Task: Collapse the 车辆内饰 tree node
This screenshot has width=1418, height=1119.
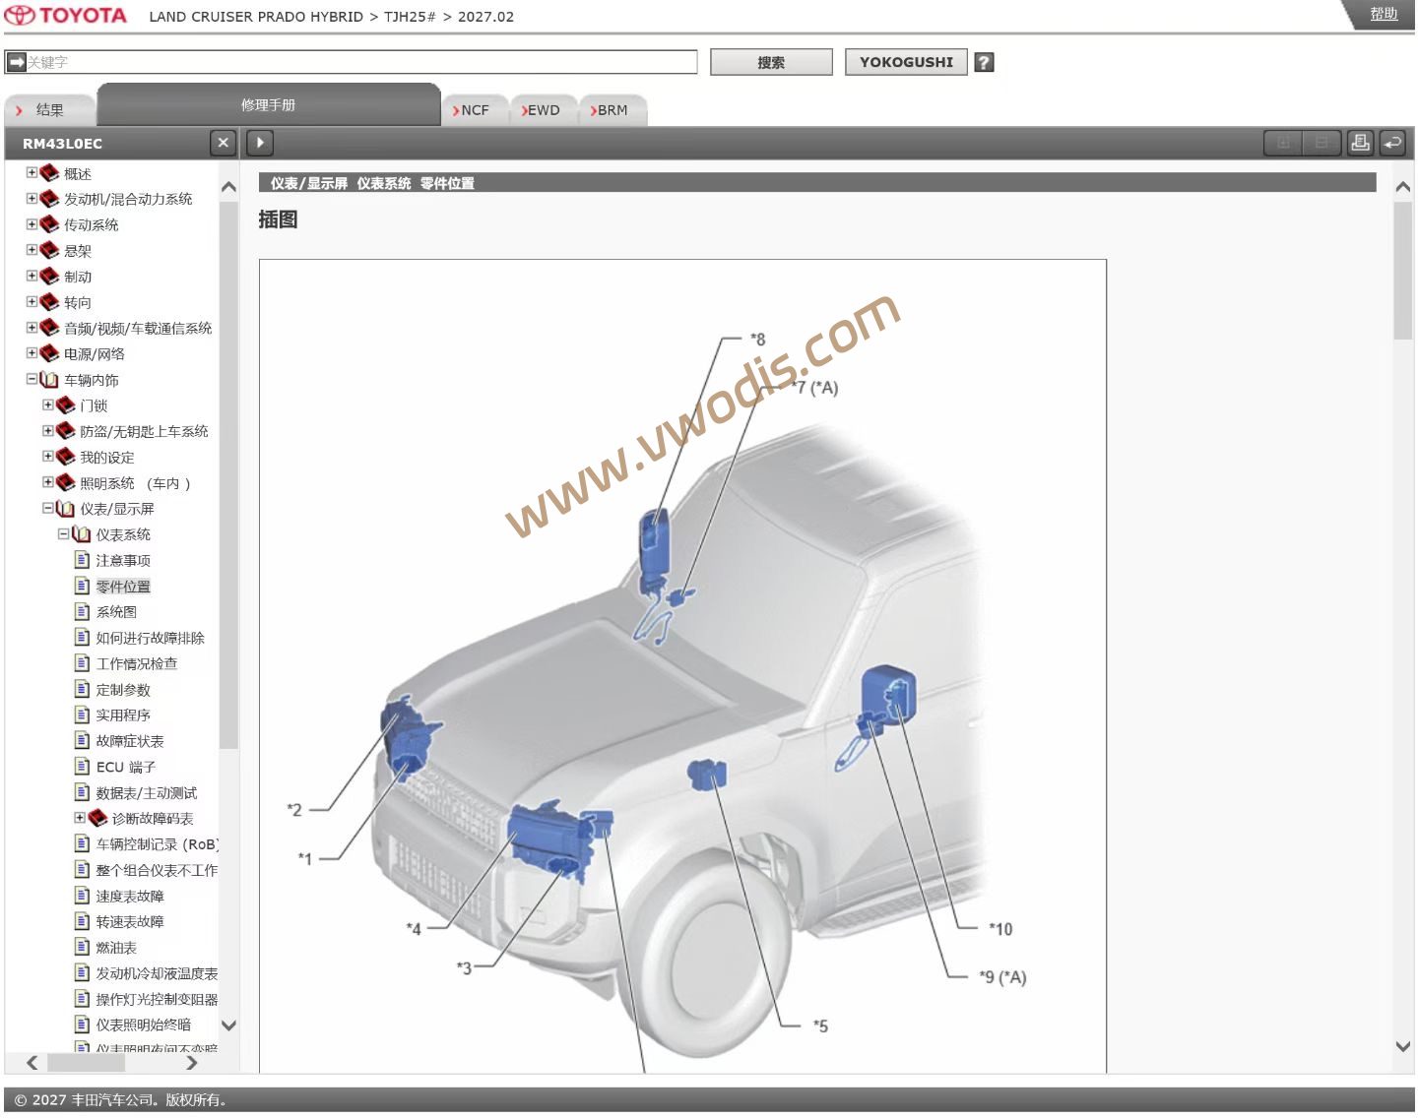Action: (x=32, y=379)
